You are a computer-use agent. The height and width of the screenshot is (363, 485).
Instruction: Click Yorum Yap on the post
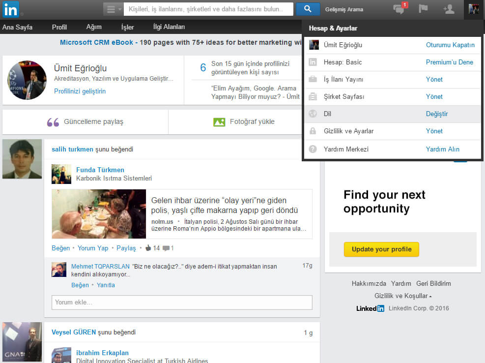point(93,248)
